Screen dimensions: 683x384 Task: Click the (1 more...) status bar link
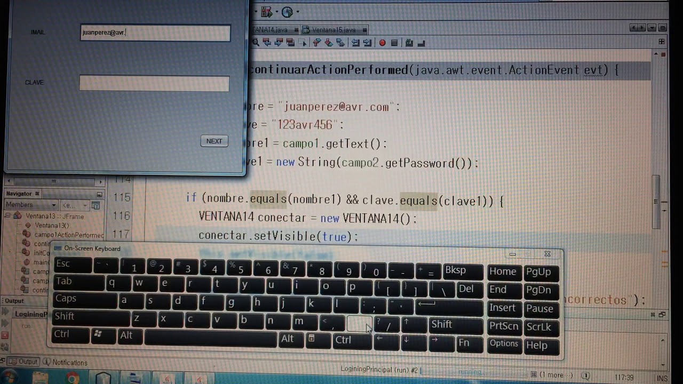click(555, 375)
